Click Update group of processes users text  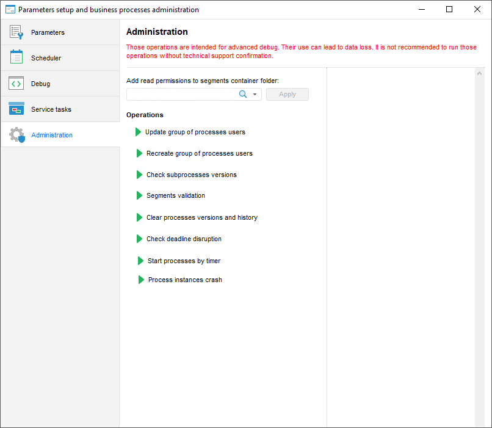(x=195, y=132)
